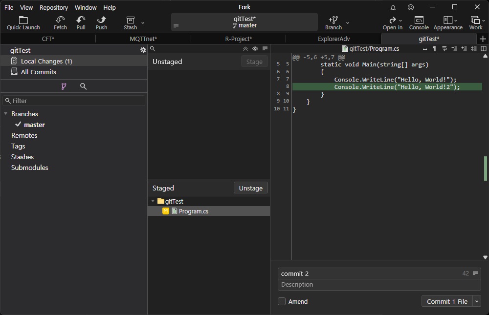Open the search icon in the changes panel
This screenshot has height=315, width=489.
tap(153, 49)
